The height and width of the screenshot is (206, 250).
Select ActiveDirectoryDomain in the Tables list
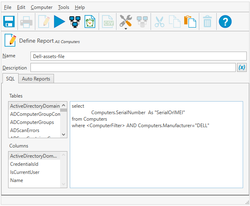(34, 106)
